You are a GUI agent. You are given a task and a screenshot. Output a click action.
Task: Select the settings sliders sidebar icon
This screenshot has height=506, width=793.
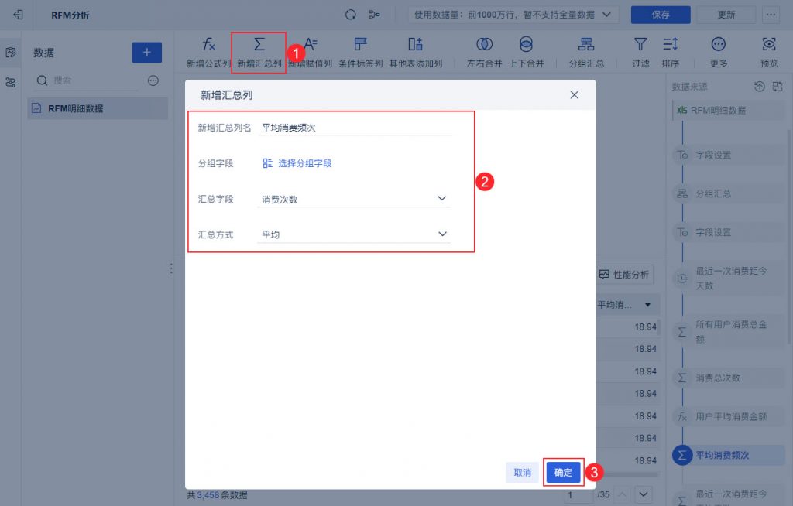tap(11, 82)
